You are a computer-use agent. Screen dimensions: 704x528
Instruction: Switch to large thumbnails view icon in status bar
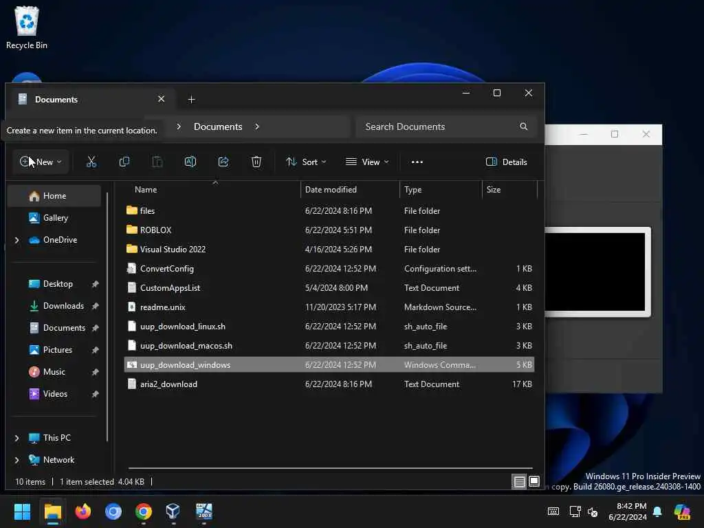pos(533,482)
